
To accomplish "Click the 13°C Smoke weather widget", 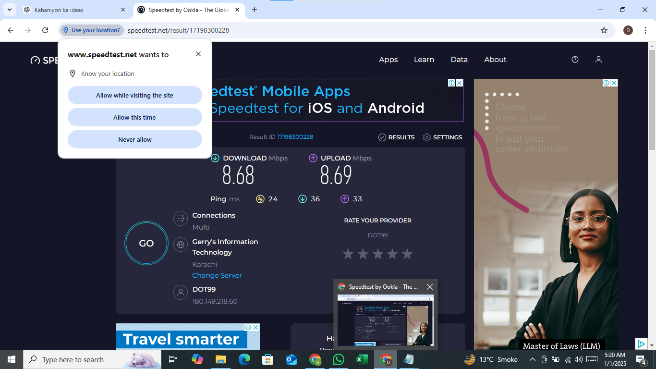I will tap(491, 359).
